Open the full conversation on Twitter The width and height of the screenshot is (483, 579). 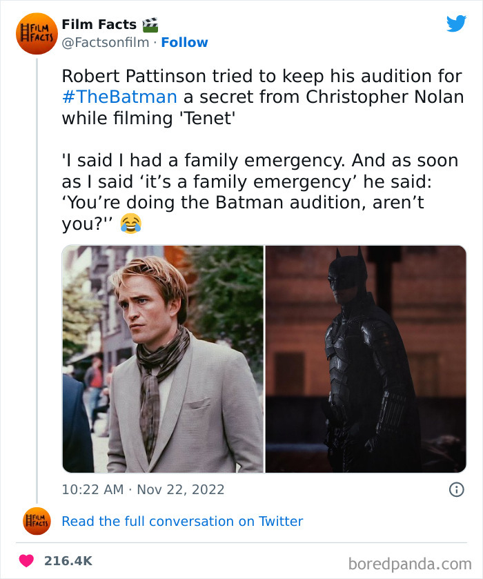[182, 521]
